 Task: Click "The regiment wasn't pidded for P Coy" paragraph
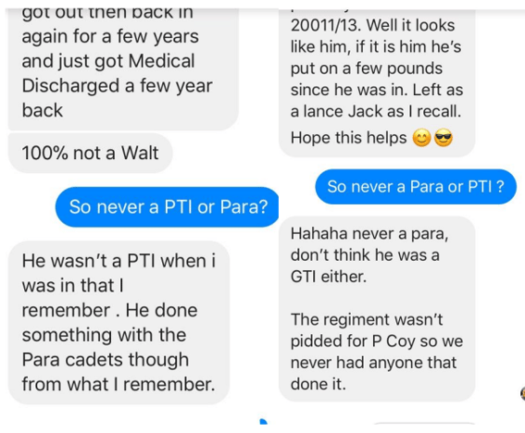click(x=377, y=352)
